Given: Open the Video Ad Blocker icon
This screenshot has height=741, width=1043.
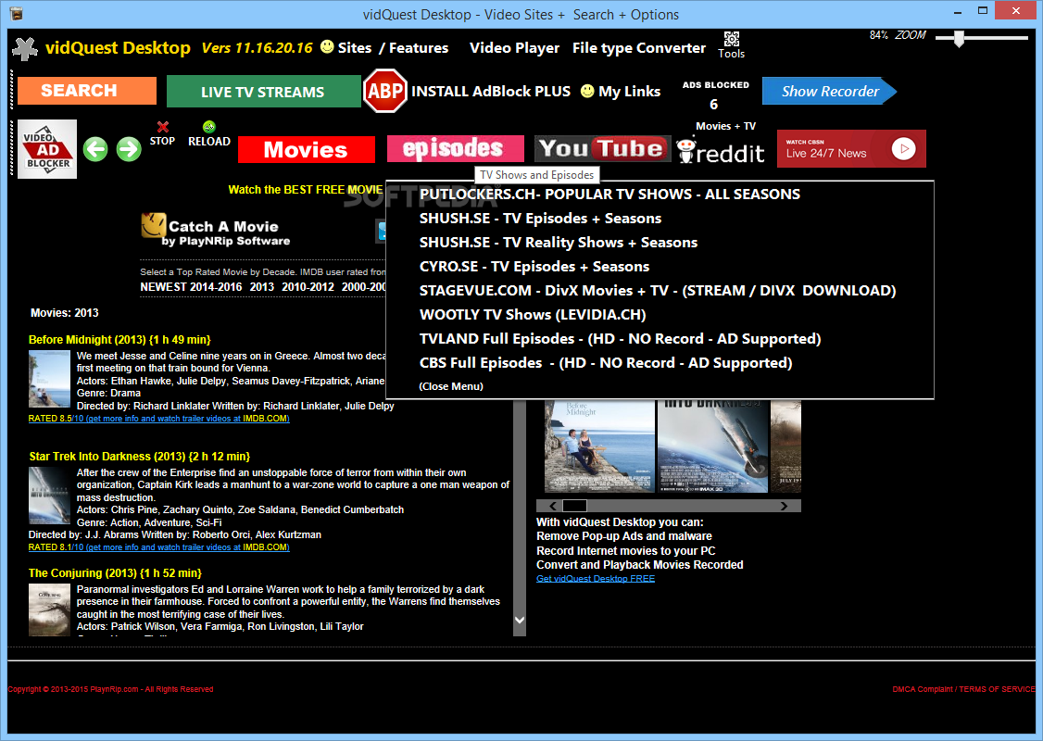Looking at the screenshot, I should (x=47, y=149).
